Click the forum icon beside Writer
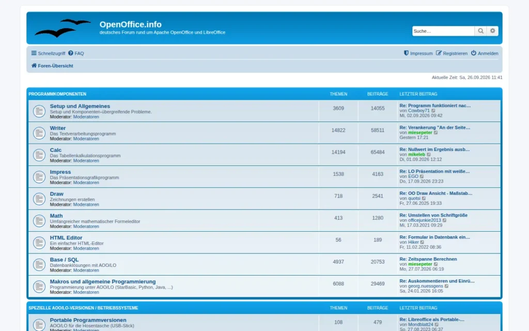The image size is (529, 331). [x=39, y=133]
